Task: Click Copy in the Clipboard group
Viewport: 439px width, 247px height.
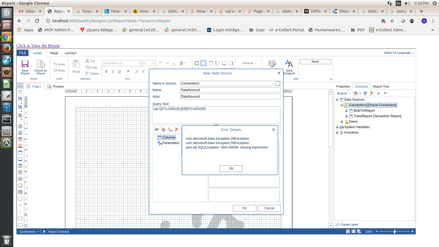Action: point(91,67)
